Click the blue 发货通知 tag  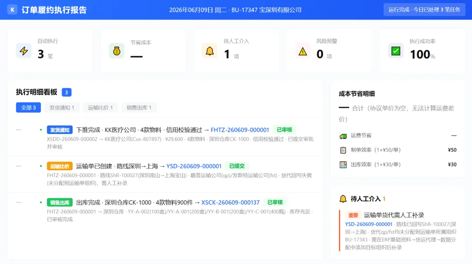59,130
